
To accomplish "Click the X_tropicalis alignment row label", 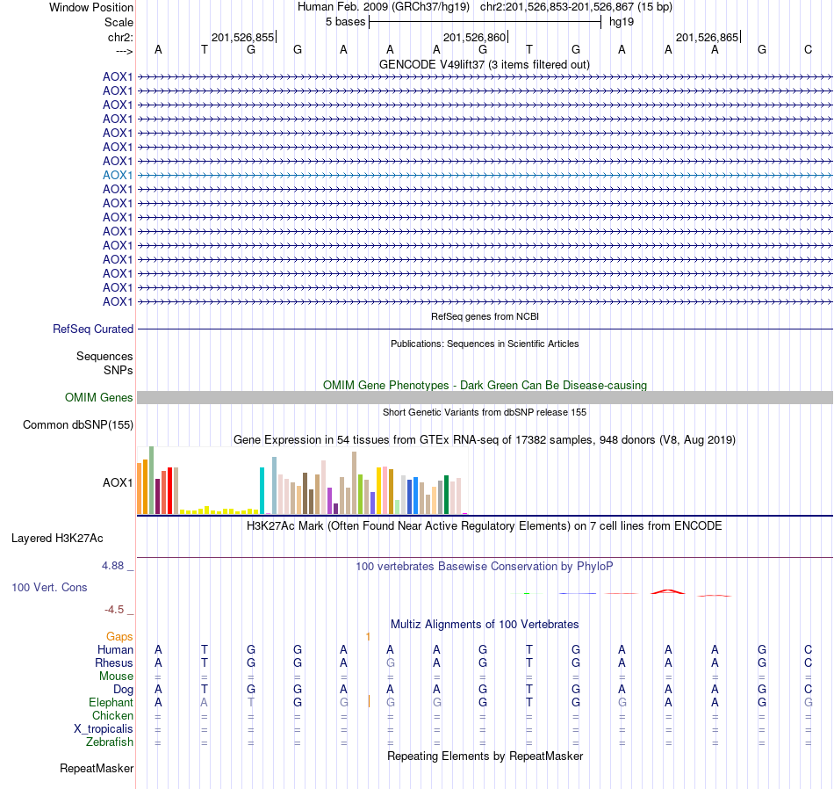I will coord(104,729).
